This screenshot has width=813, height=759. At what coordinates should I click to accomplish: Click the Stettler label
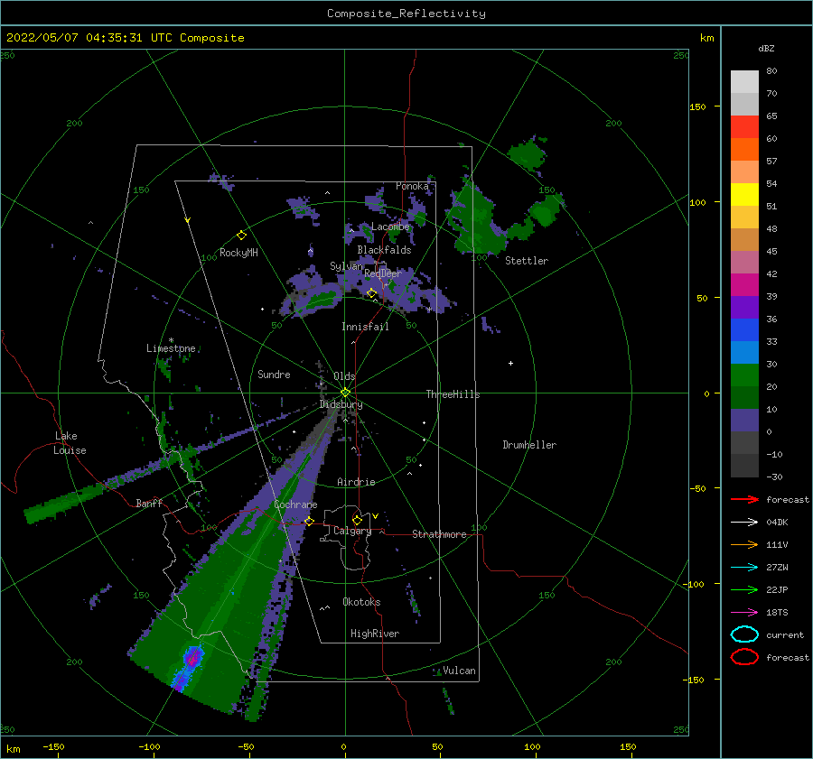[x=527, y=261]
